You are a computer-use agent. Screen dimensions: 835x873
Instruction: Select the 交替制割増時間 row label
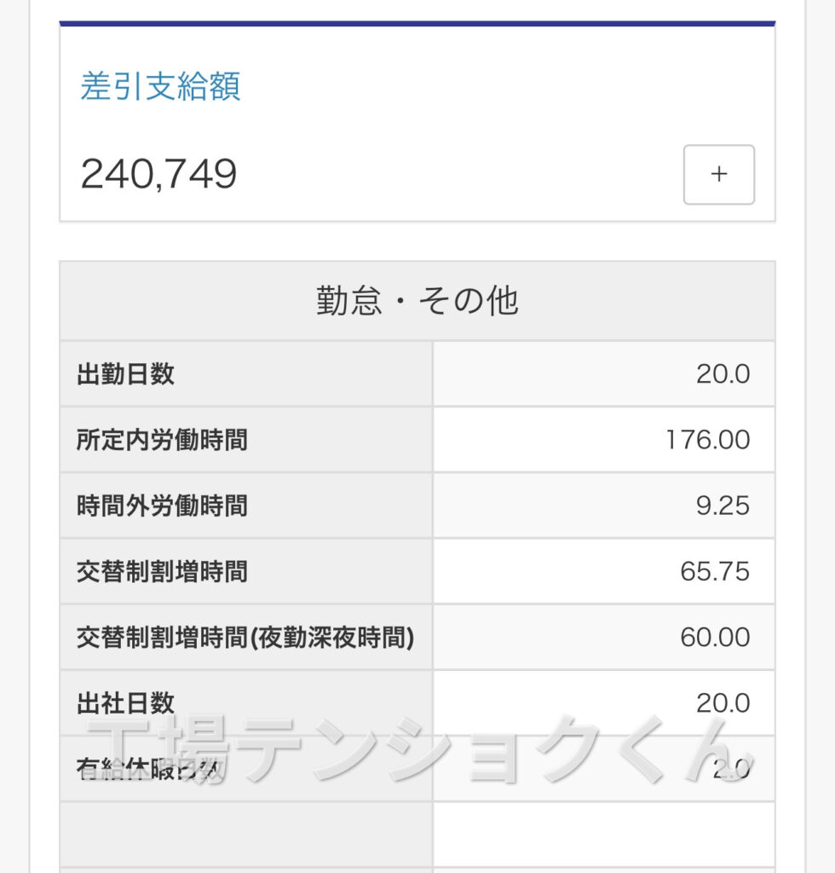tap(163, 571)
